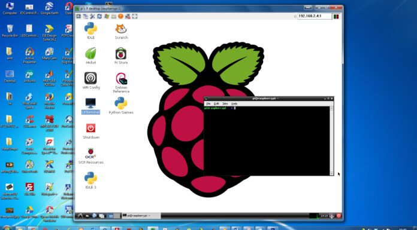Open the Arduino shortcut on the Windows desktop

click(x=29, y=76)
